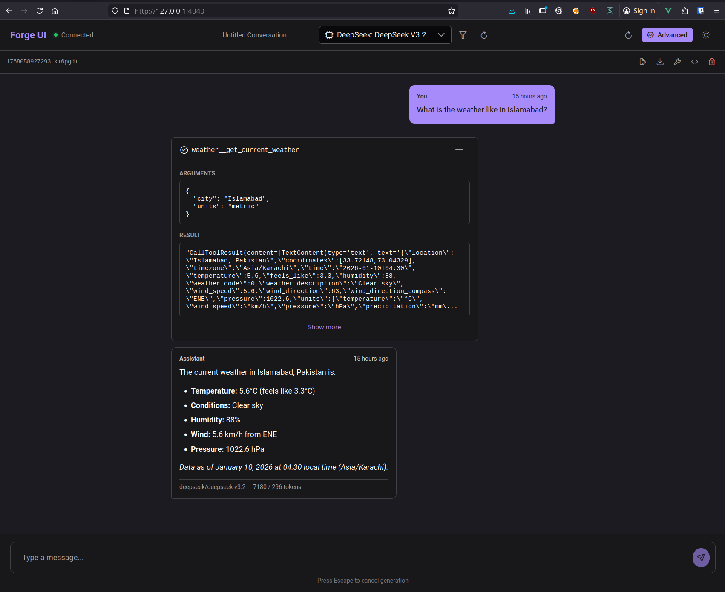Click the Forge UI logo

[28, 35]
